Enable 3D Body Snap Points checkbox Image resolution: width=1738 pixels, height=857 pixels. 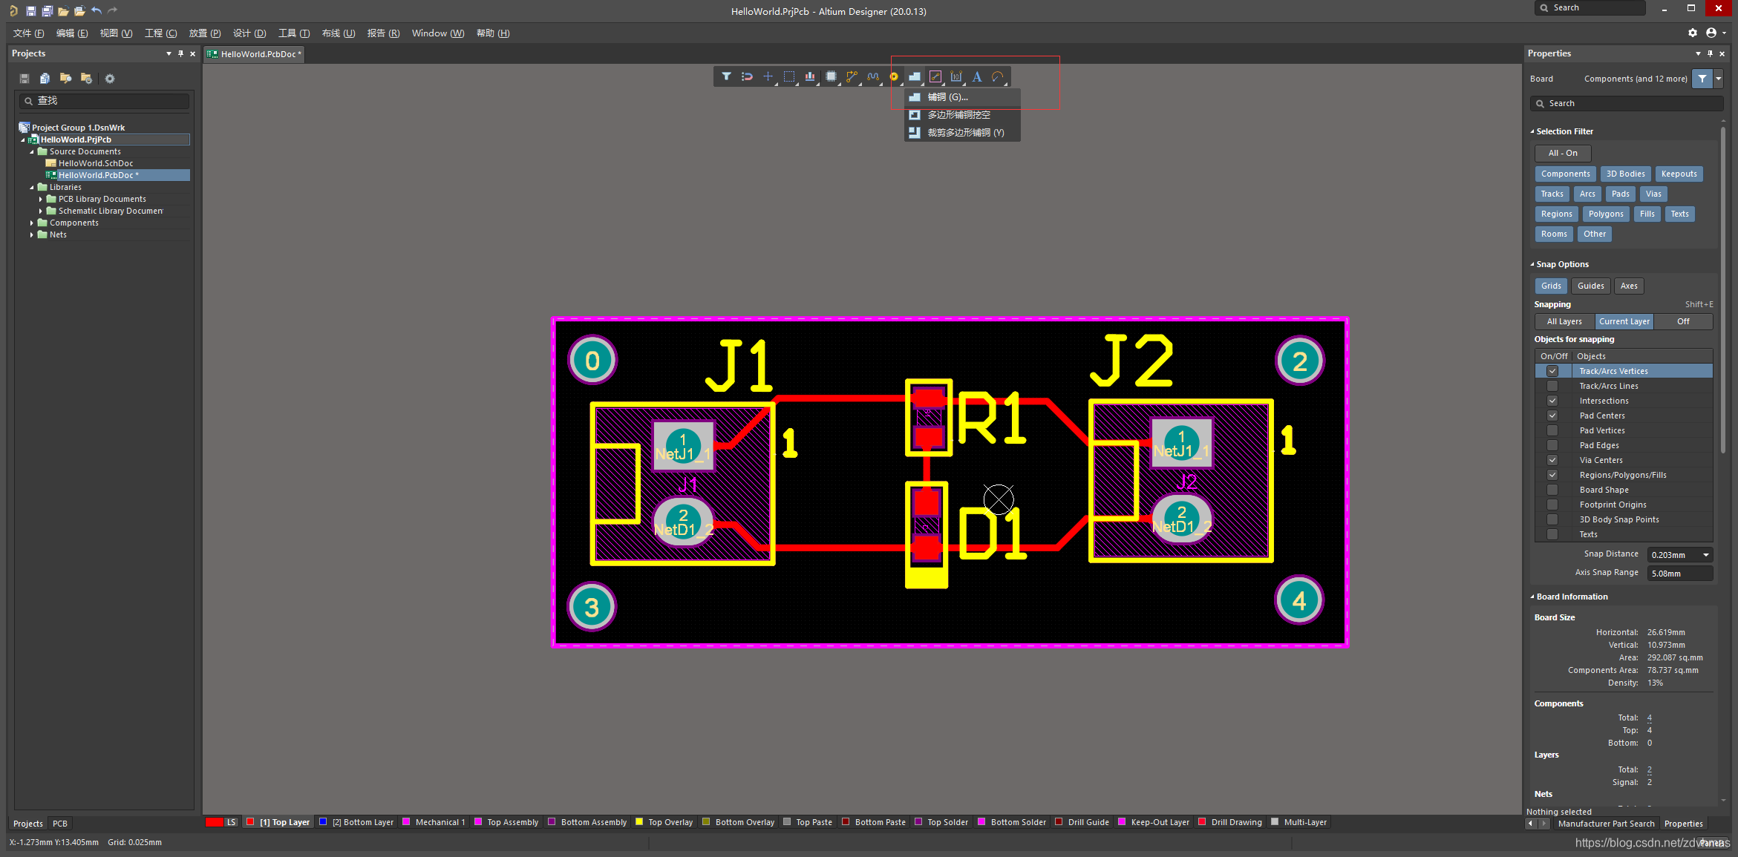click(1549, 519)
